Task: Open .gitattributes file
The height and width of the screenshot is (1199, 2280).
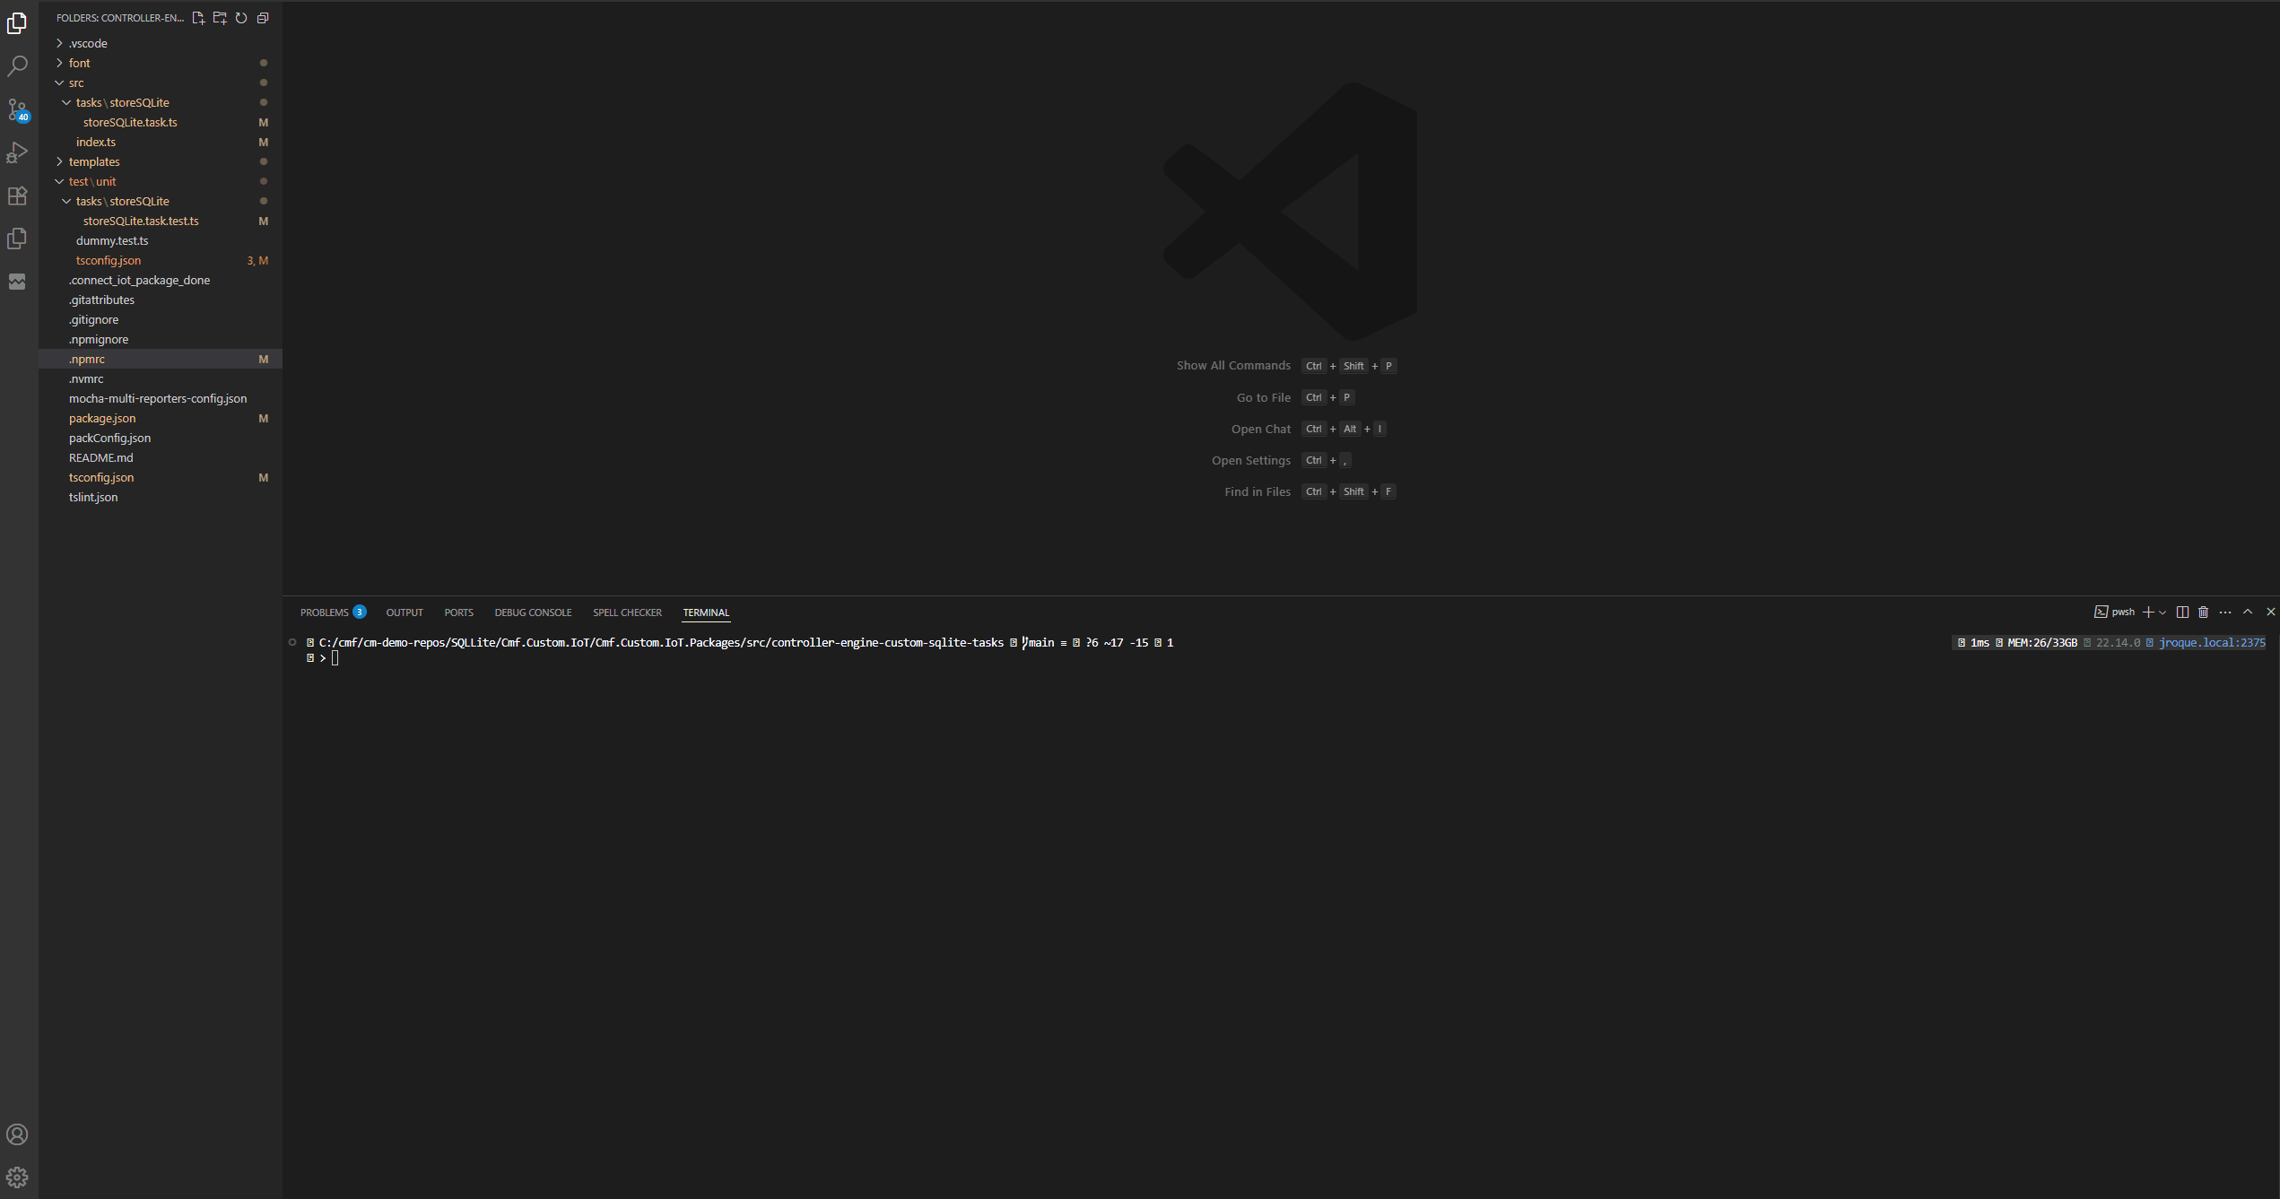Action: [x=161, y=300]
